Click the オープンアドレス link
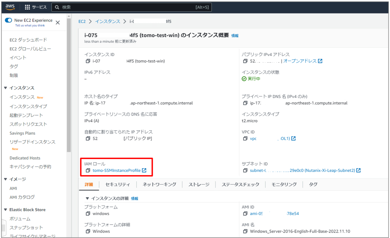 coord(300,61)
